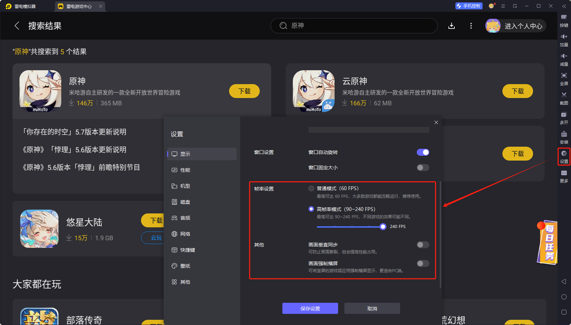Image resolution: width=571 pixels, height=325 pixels.
Task: Open the 其他 settings section
Action: pyautogui.click(x=202, y=282)
